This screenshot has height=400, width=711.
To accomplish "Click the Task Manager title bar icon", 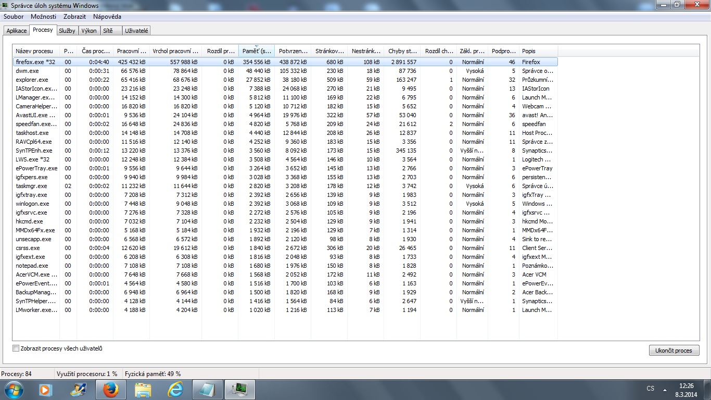I will pyautogui.click(x=5, y=5).
